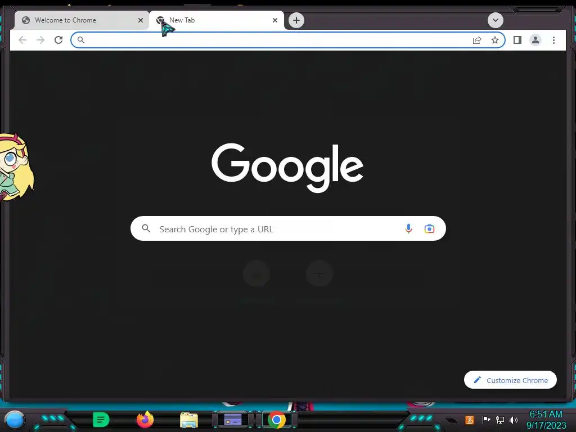Click the share this page icon
576x432 pixels.
click(477, 40)
